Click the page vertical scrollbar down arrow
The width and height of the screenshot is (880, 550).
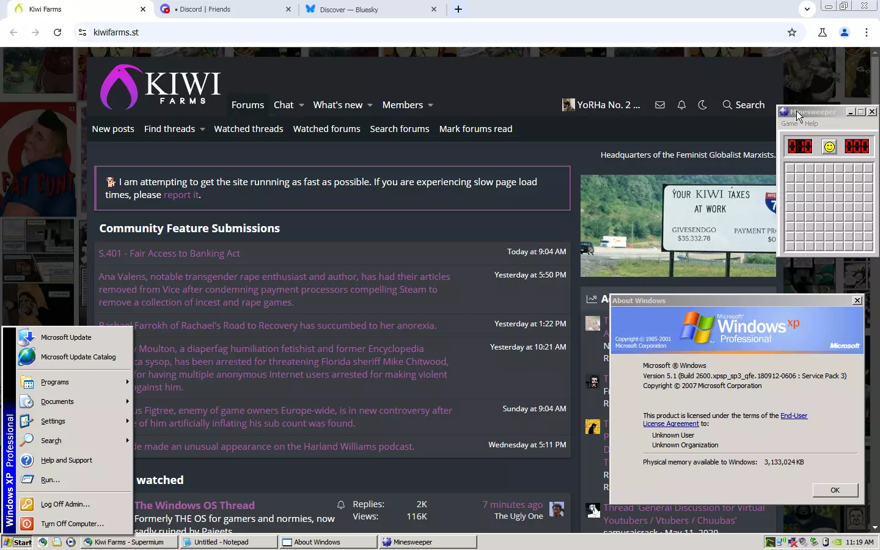pos(875,527)
